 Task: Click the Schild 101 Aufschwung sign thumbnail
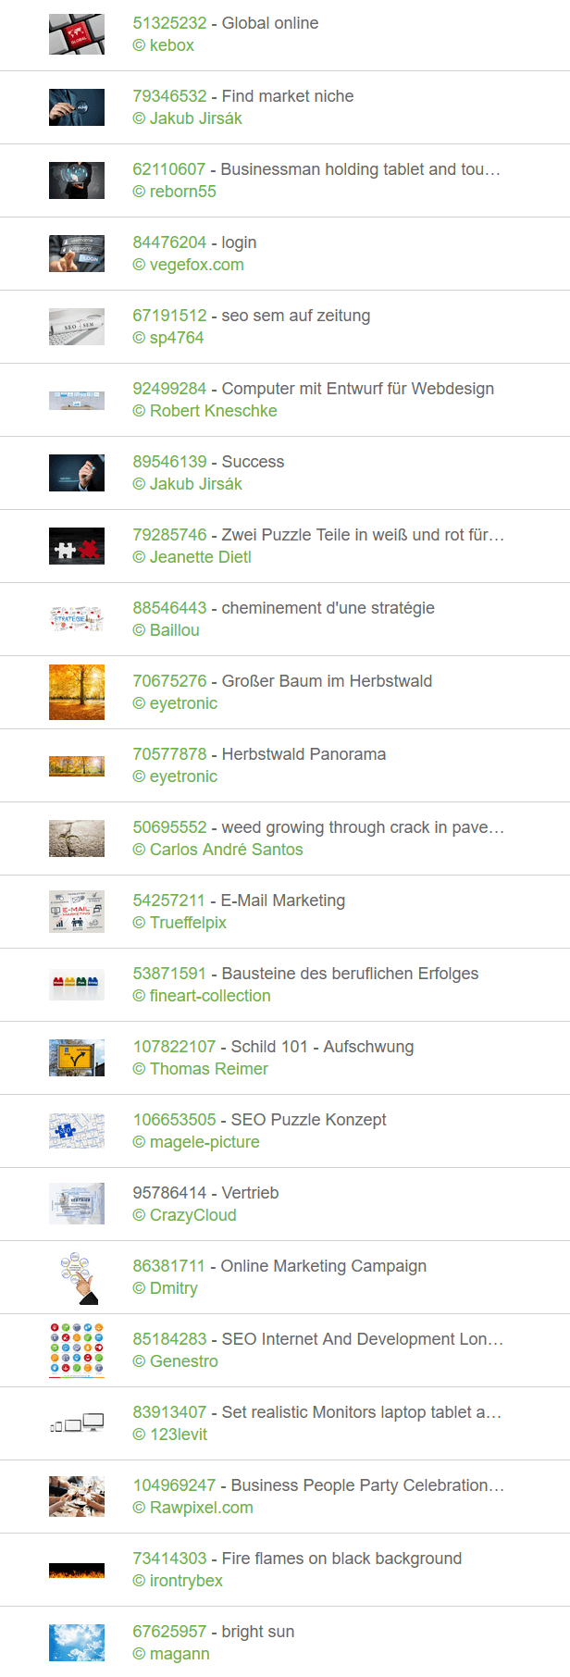(x=77, y=1058)
